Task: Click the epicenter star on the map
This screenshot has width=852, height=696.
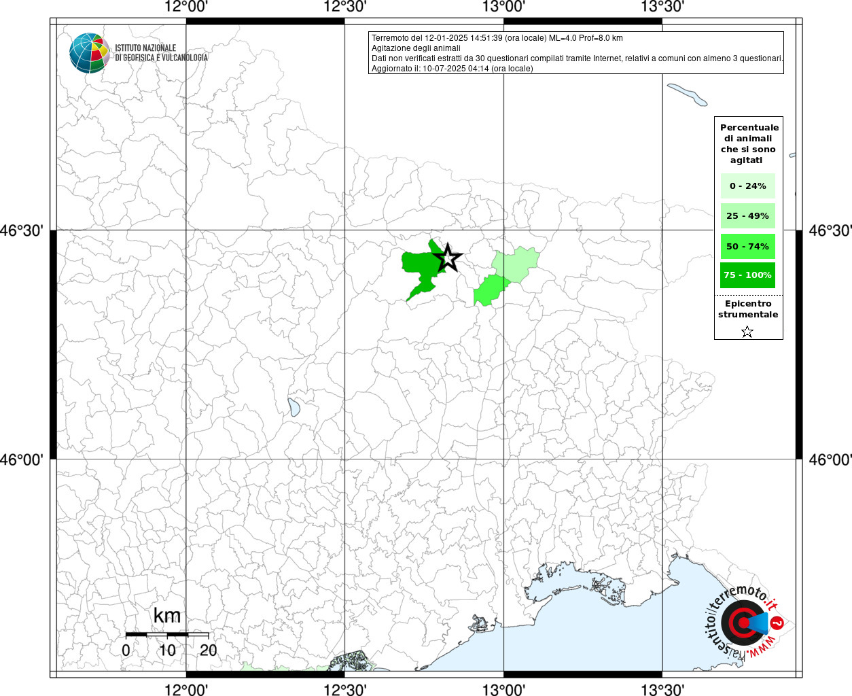Action: tap(448, 258)
